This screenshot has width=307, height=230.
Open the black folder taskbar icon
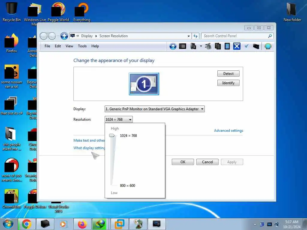pos(45,224)
